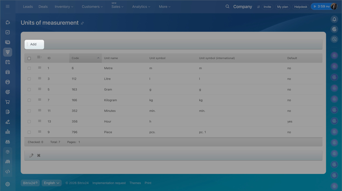
Task: Open the developer code icon in sidebar
Action: tap(7, 172)
